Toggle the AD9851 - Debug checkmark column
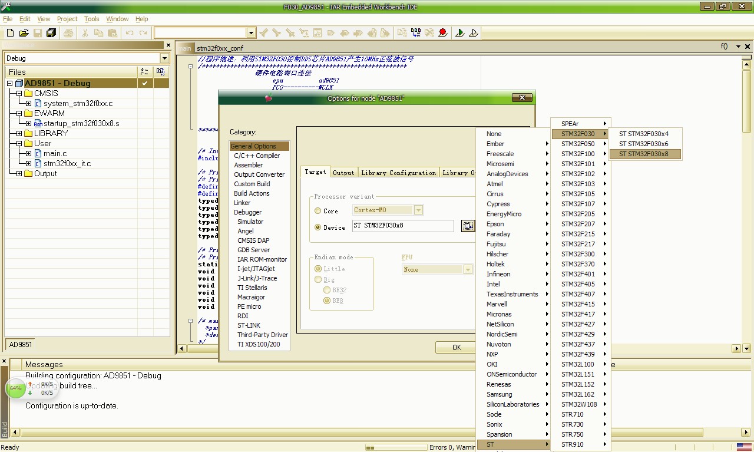Screen dimensions: 754x452 (x=144, y=83)
